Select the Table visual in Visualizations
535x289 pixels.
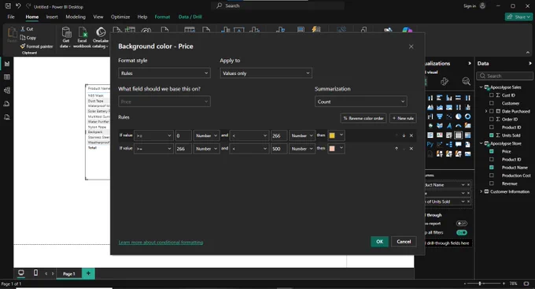tap(458, 135)
